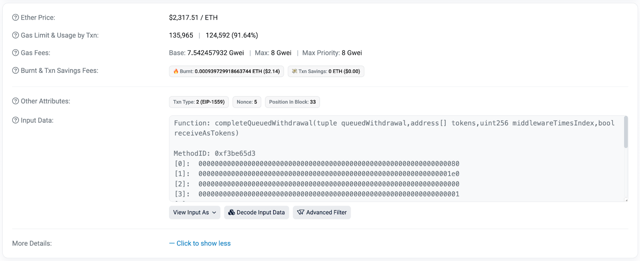This screenshot has height=261, width=640.
Task: Click the Position In Block 33 badge
Action: point(292,102)
